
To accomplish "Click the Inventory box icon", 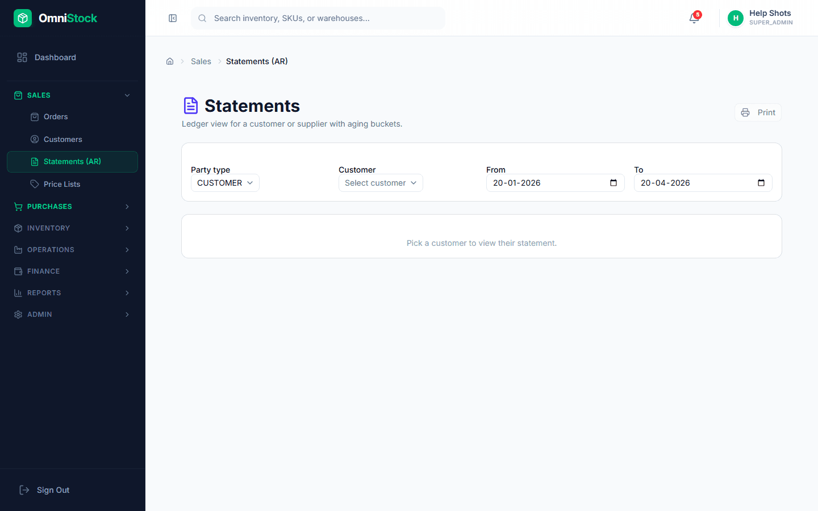I will point(18,228).
